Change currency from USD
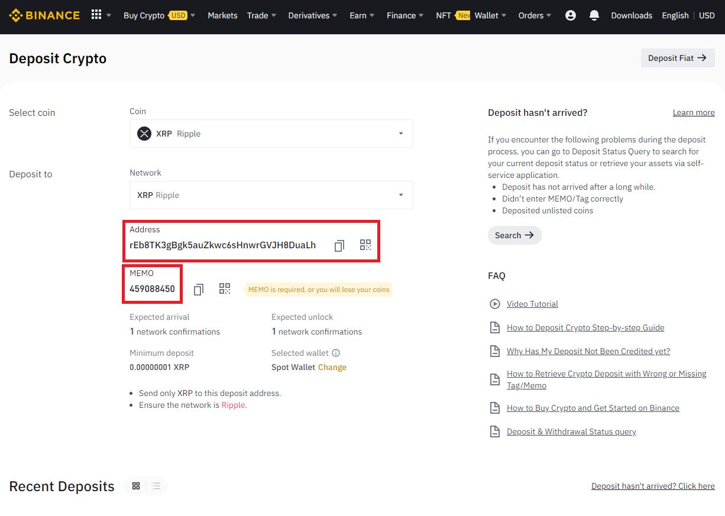The image size is (725, 516). [x=707, y=15]
